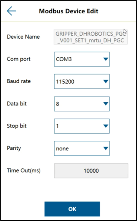Click the grayed Device Name text field
This screenshot has width=137, height=221.
pos(91,37)
